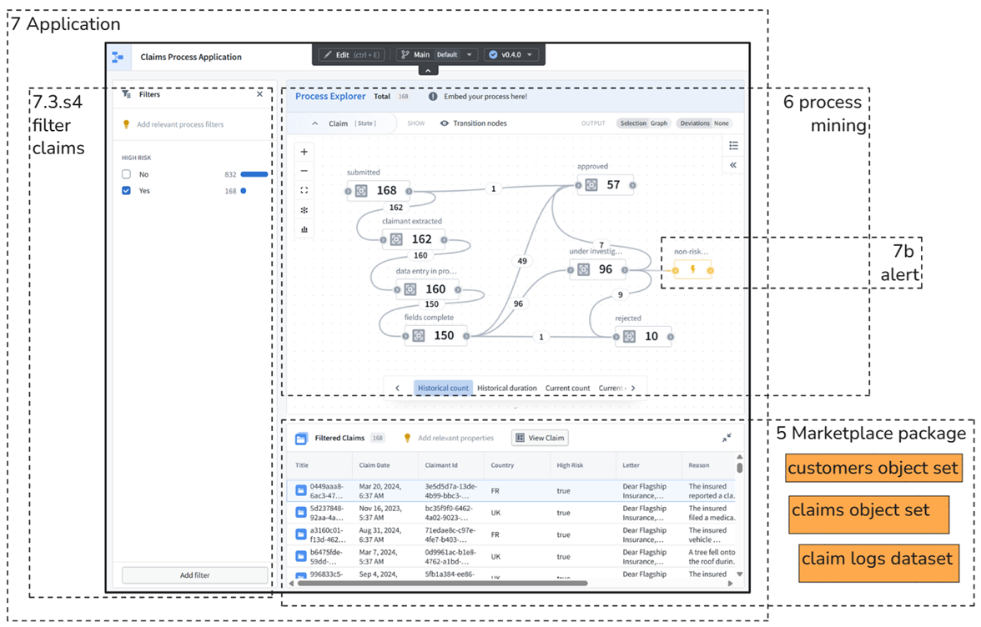Viewport: 981px width, 627px height.
Task: Click the horizontal scrollbar in claims table
Action: click(442, 584)
